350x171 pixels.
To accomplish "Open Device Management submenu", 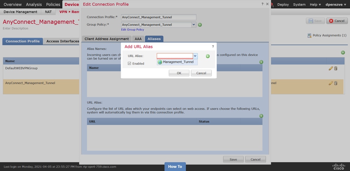I will pyautogui.click(x=21, y=12).
